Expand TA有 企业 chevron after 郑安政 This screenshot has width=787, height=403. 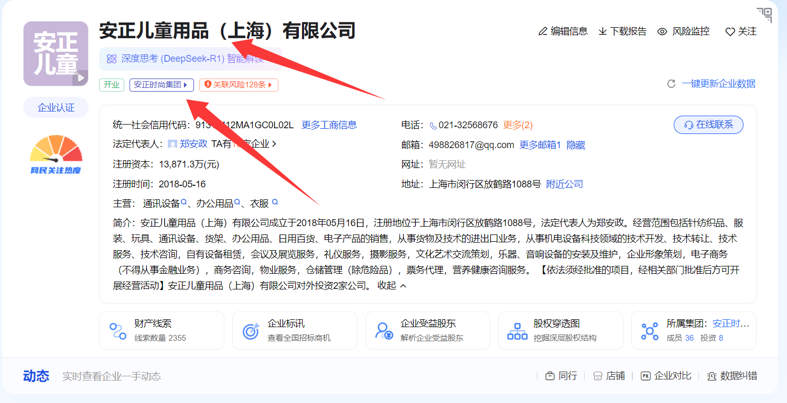pos(274,144)
